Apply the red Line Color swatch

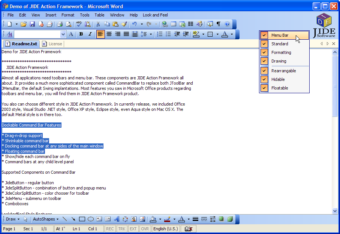tap(167, 219)
